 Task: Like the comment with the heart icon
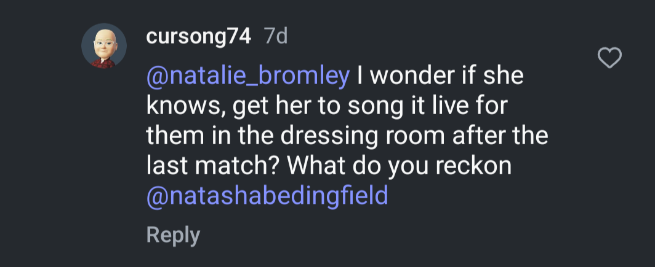click(610, 59)
